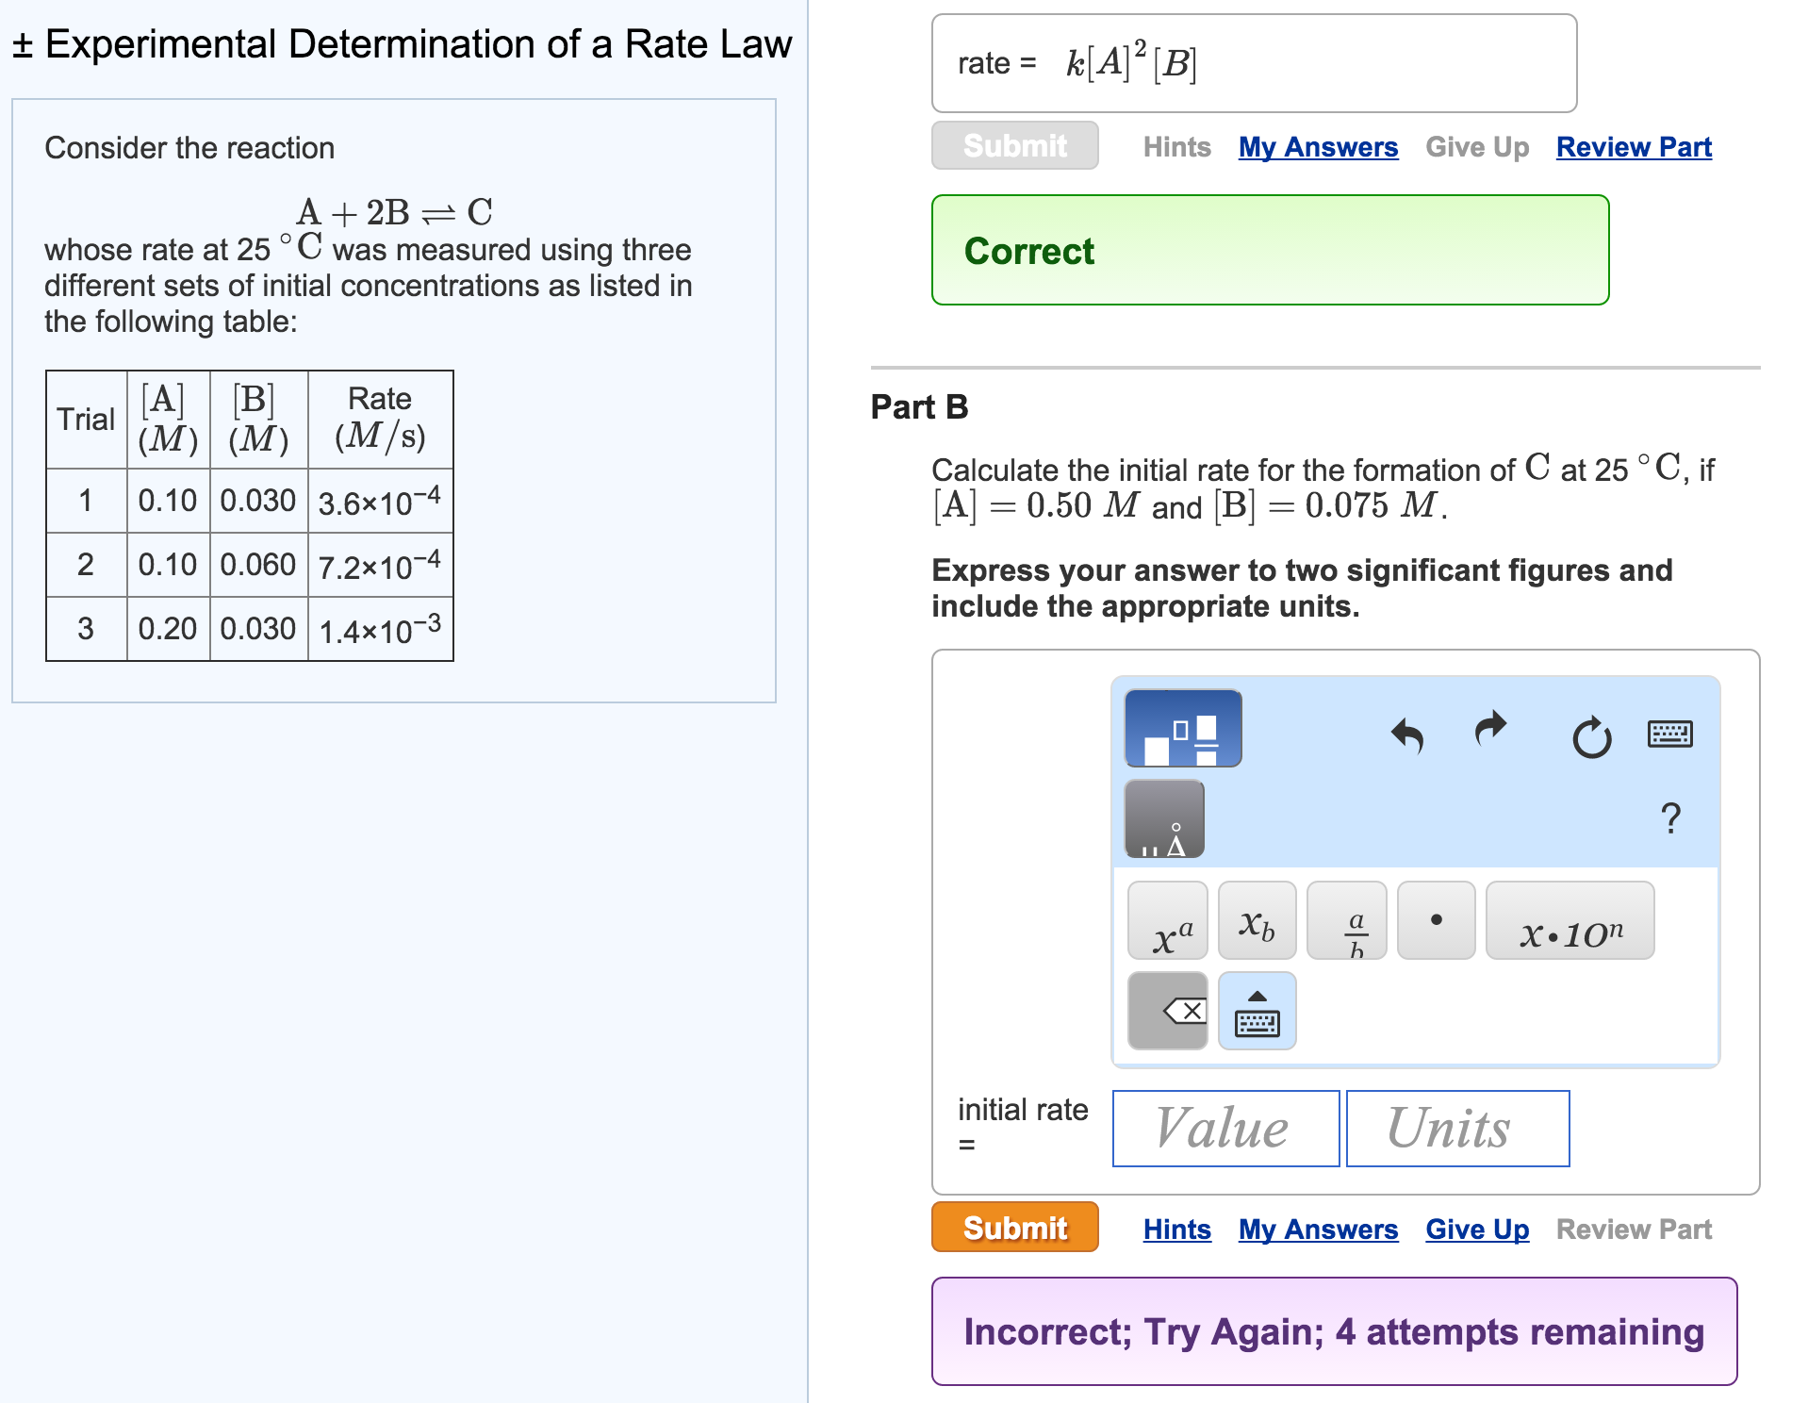Screen dimensions: 1808x1403
Task: Review Part for the rate law question
Action: point(1633,146)
